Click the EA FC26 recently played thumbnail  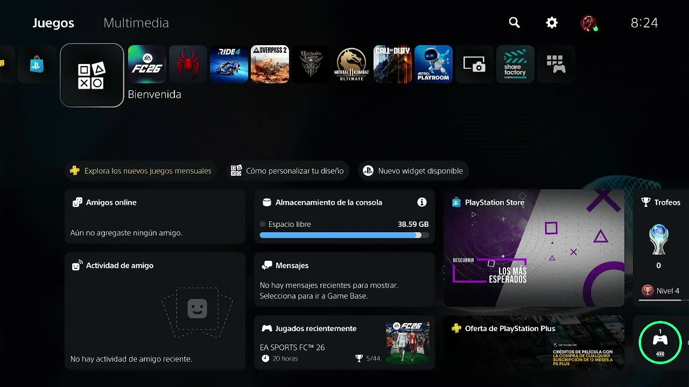tap(407, 343)
